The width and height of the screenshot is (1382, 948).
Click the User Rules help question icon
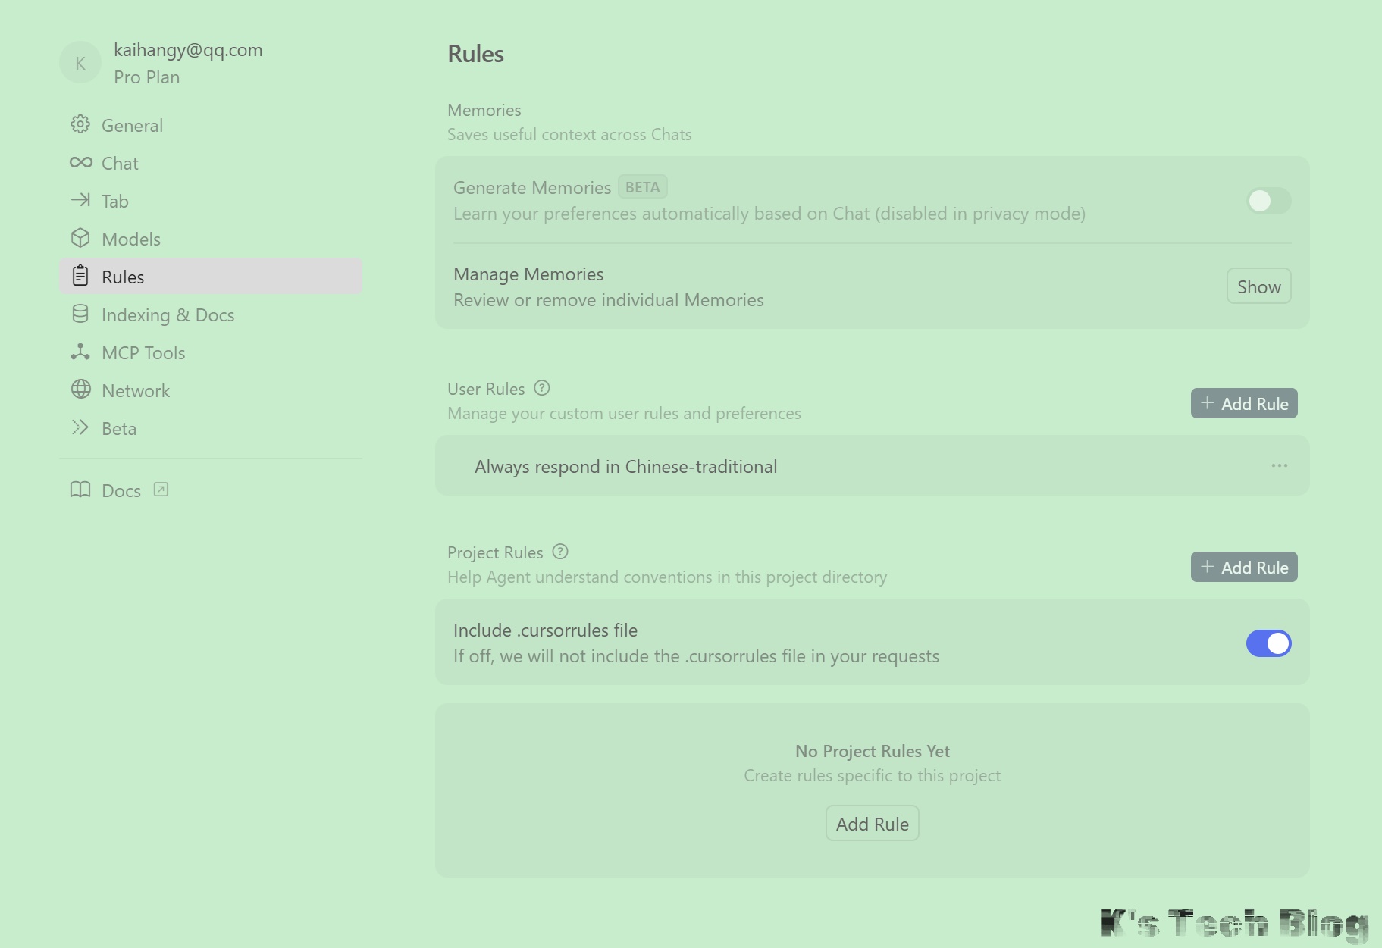[x=541, y=388]
